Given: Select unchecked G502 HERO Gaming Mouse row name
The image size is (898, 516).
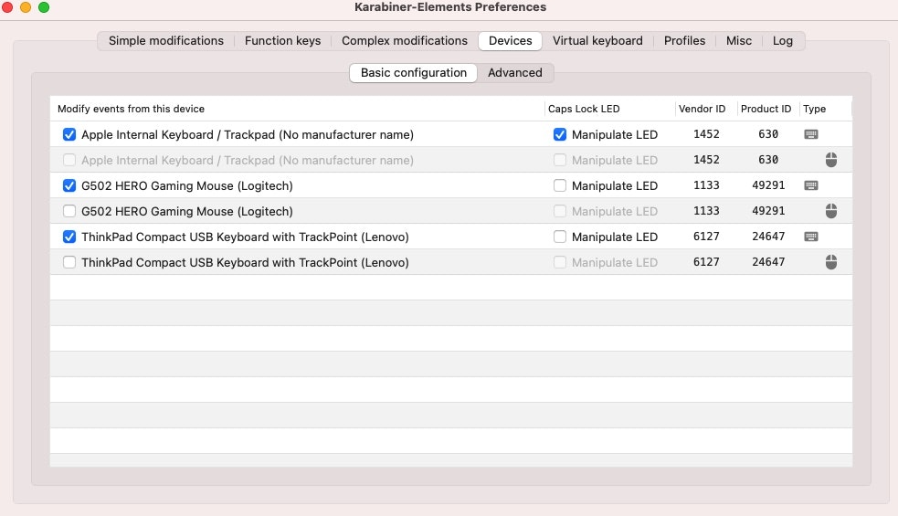Looking at the screenshot, I should point(186,211).
